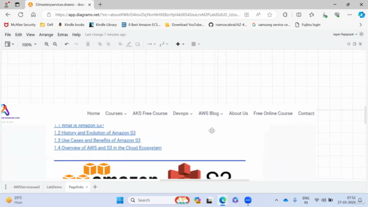The height and width of the screenshot is (207, 368).
Task: Open browser downloads icon
Action: (324, 15)
